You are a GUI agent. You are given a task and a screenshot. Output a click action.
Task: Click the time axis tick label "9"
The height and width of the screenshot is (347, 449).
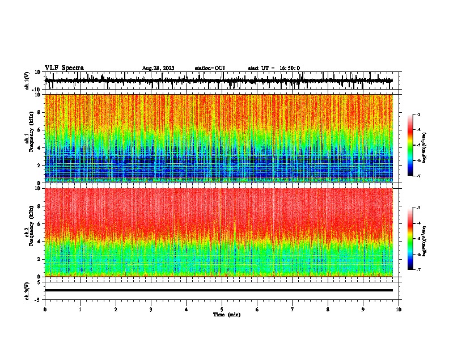pyautogui.click(x=363, y=310)
